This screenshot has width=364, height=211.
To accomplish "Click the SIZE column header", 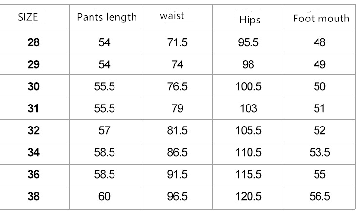I will [28, 18].
